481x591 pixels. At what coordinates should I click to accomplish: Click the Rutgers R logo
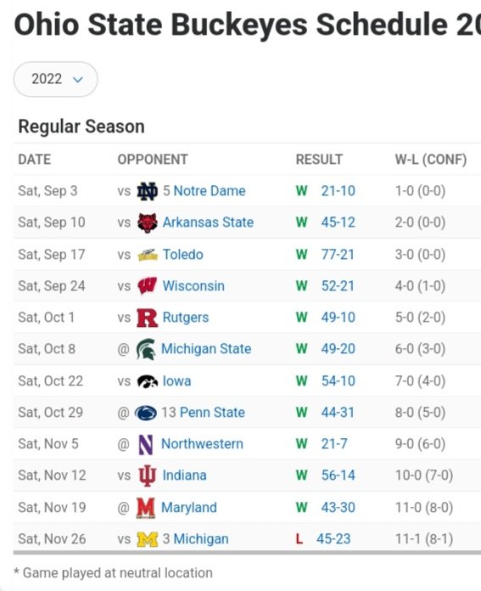(x=147, y=318)
